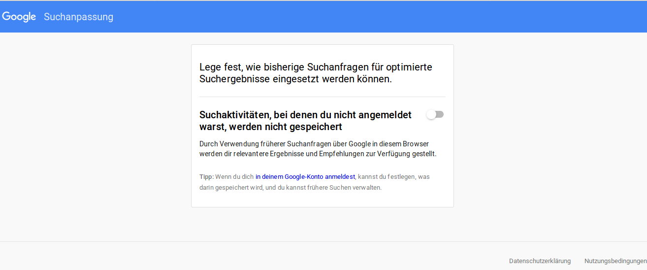Click the line 'warst, werden nicht gespeichert'
The image size is (647, 270).
tap(270, 127)
